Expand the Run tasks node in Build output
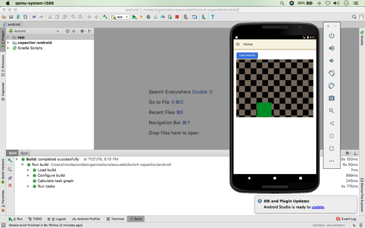Image resolution: width=365 pixels, height=228 pixels. point(28,186)
